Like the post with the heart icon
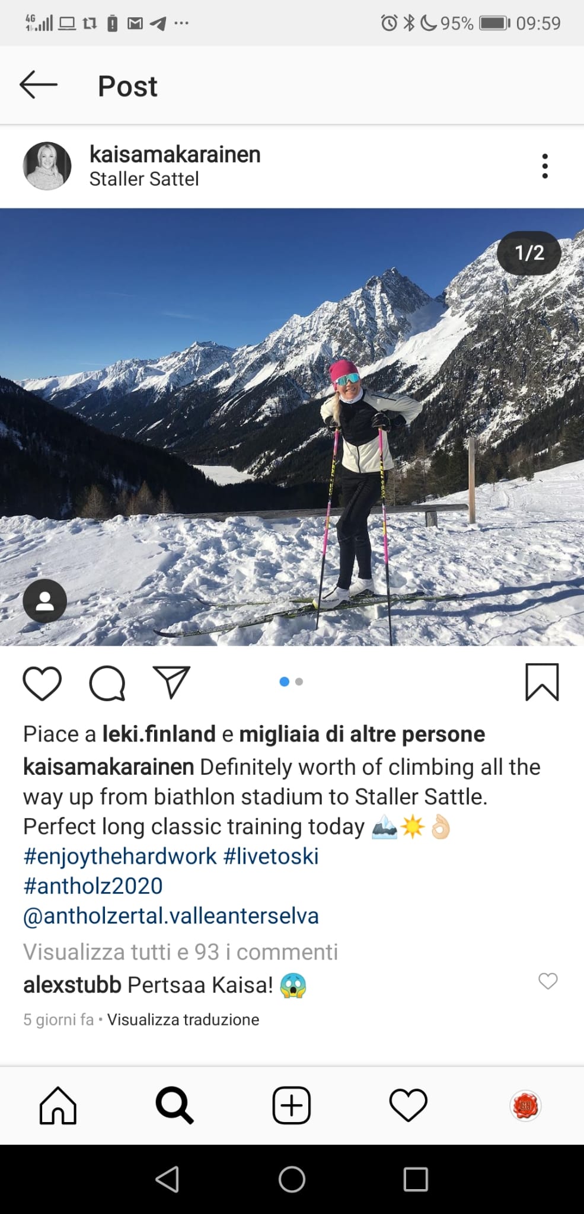 click(42, 683)
